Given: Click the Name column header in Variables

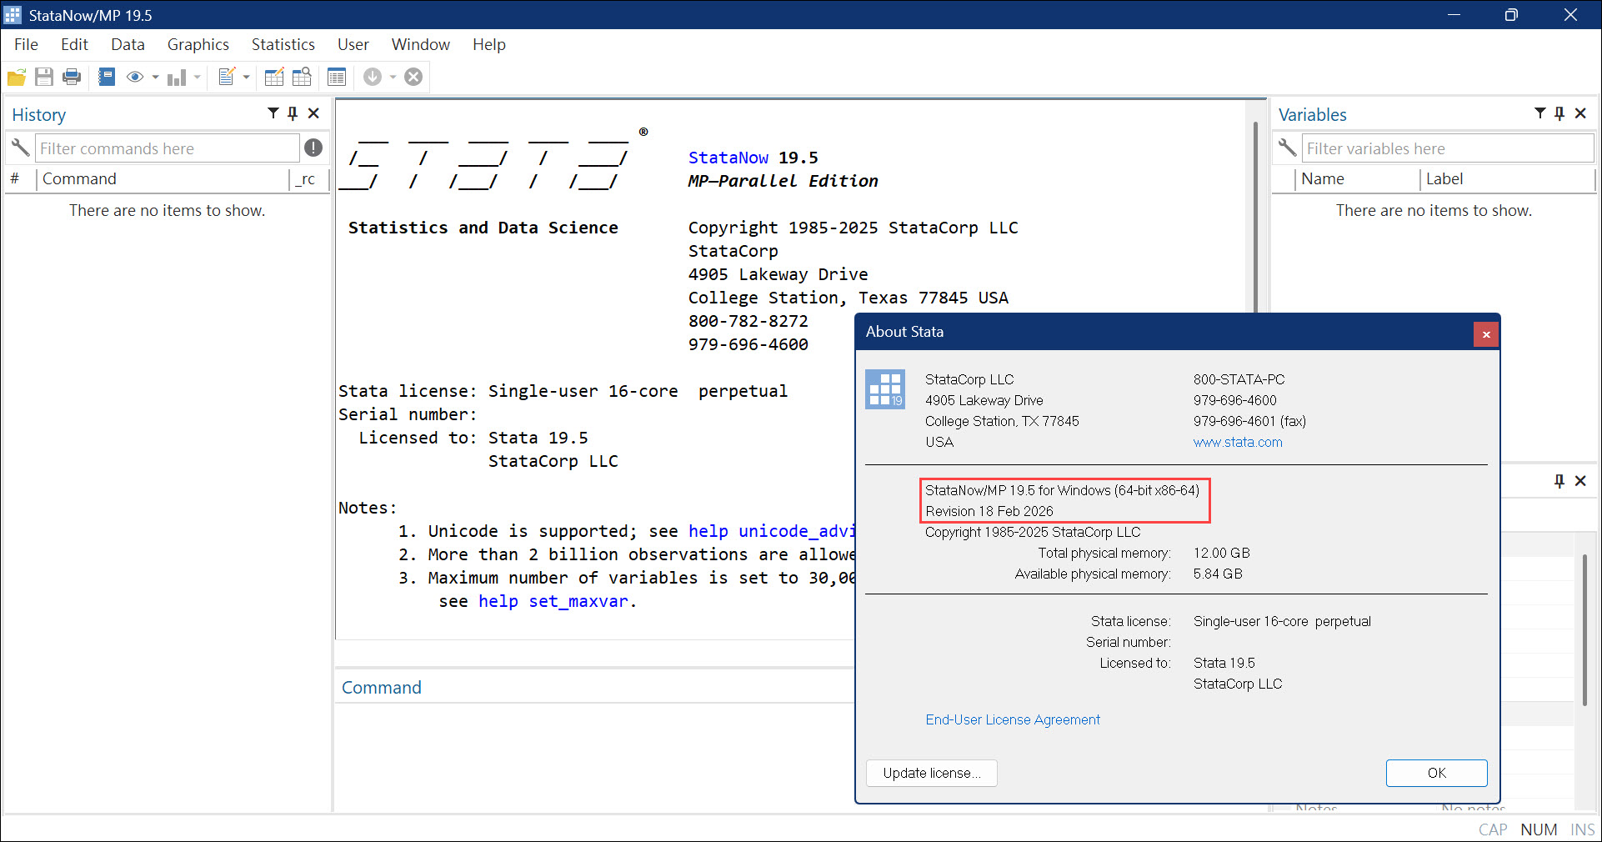Looking at the screenshot, I should pos(1356,178).
